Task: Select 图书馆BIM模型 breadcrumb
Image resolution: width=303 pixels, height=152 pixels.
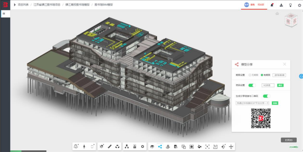Action: 103,5
